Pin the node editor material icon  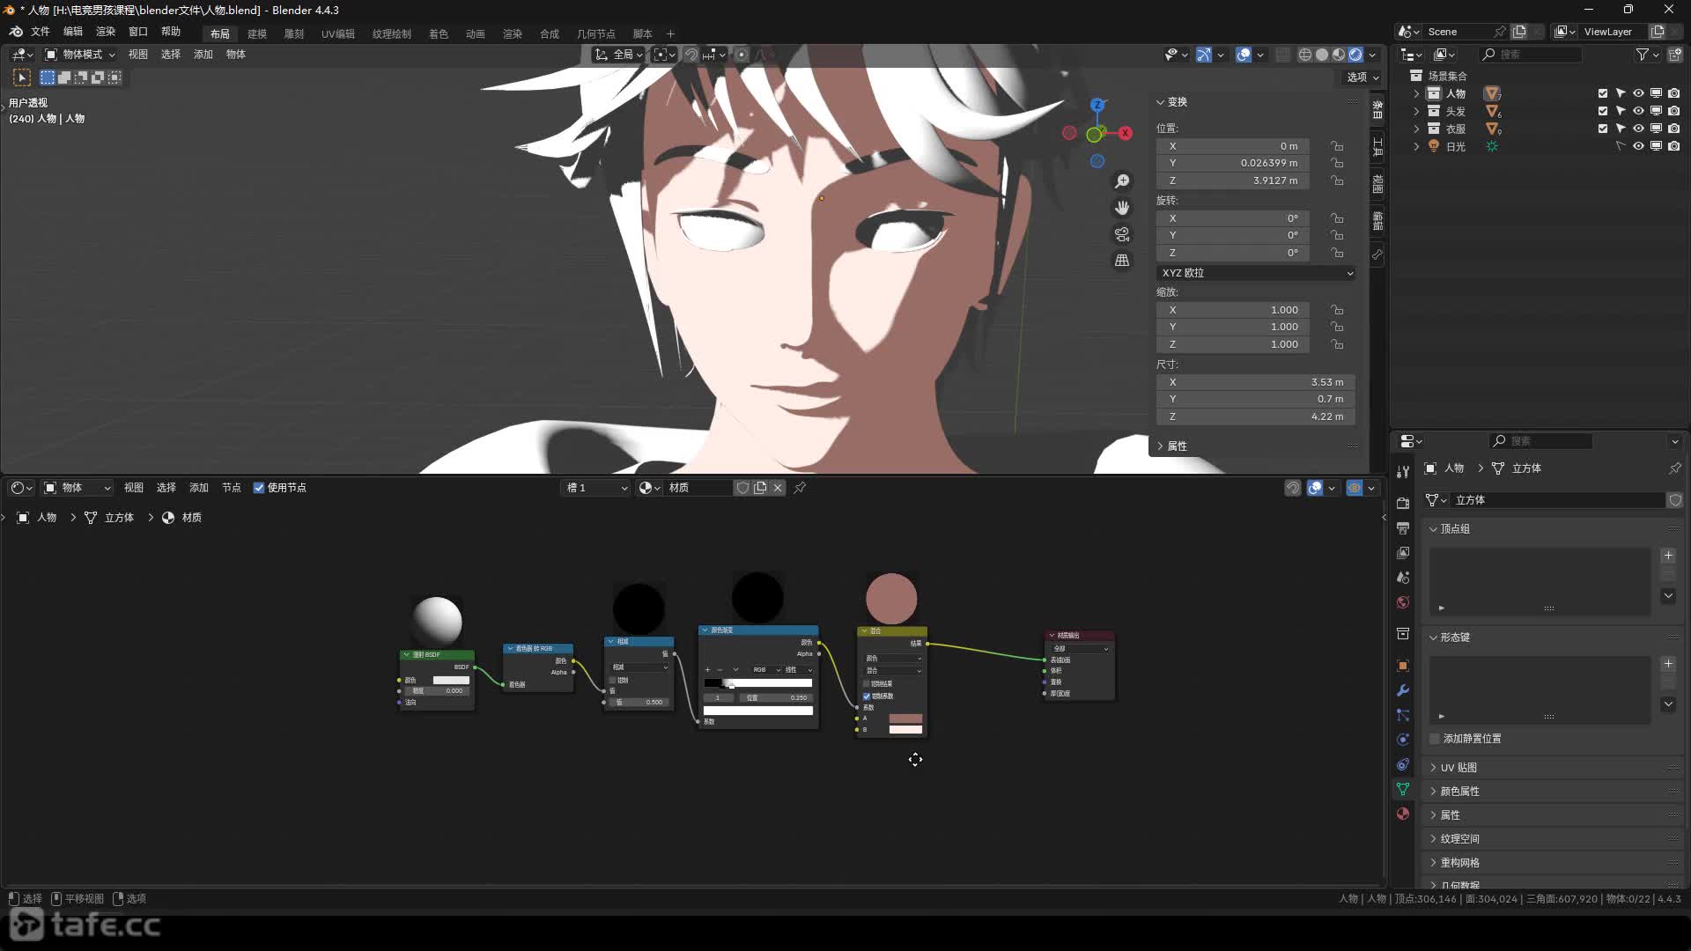800,488
